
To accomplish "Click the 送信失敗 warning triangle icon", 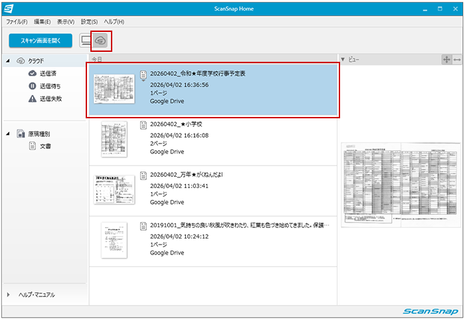I will click(x=33, y=99).
